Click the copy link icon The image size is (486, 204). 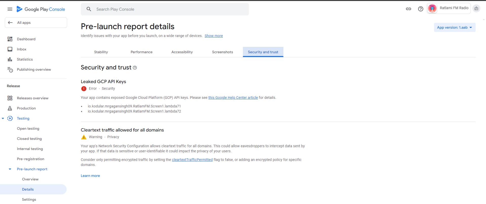point(408,9)
